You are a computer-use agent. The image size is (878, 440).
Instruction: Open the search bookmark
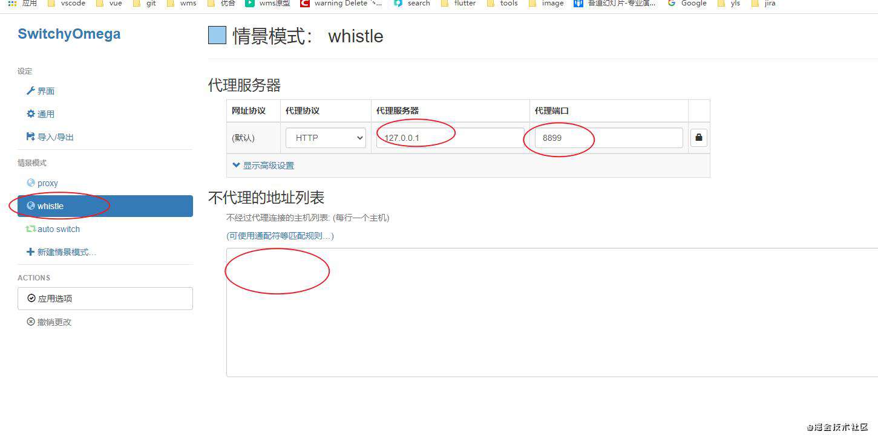pos(412,3)
